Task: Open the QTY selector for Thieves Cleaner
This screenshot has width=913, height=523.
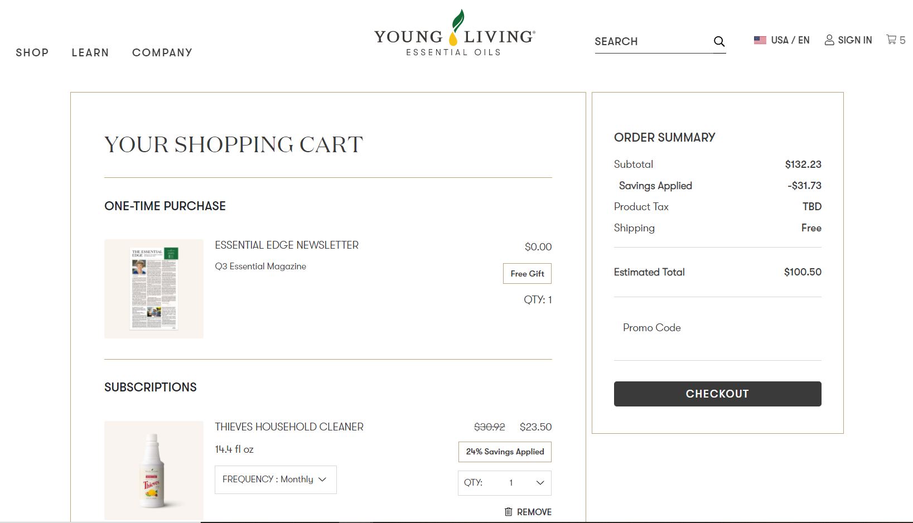Action: (504, 483)
